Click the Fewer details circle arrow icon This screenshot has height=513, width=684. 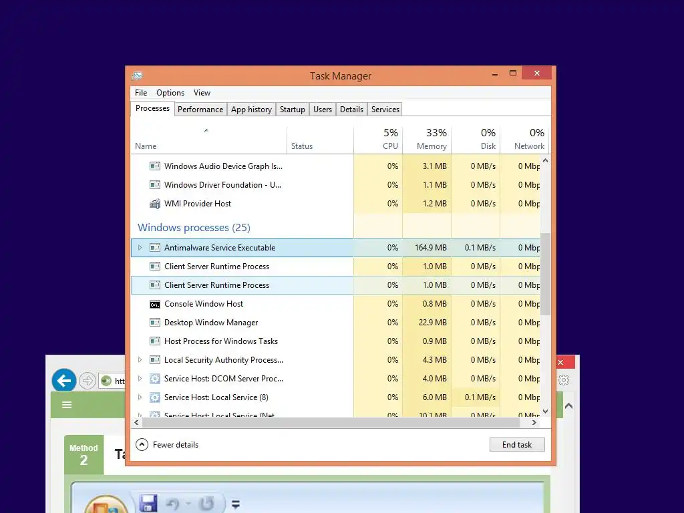tap(142, 444)
